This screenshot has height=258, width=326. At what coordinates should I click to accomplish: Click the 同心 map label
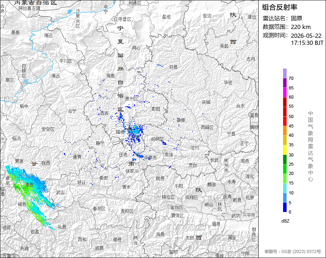click(x=136, y=48)
